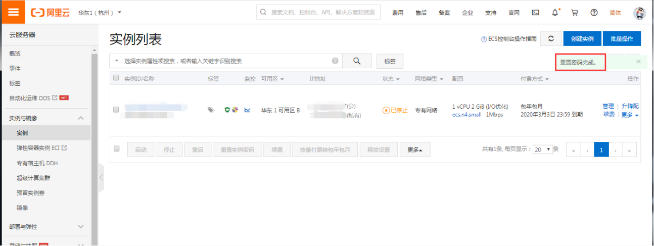Select 镜像 in the left sidebar

[22, 208]
